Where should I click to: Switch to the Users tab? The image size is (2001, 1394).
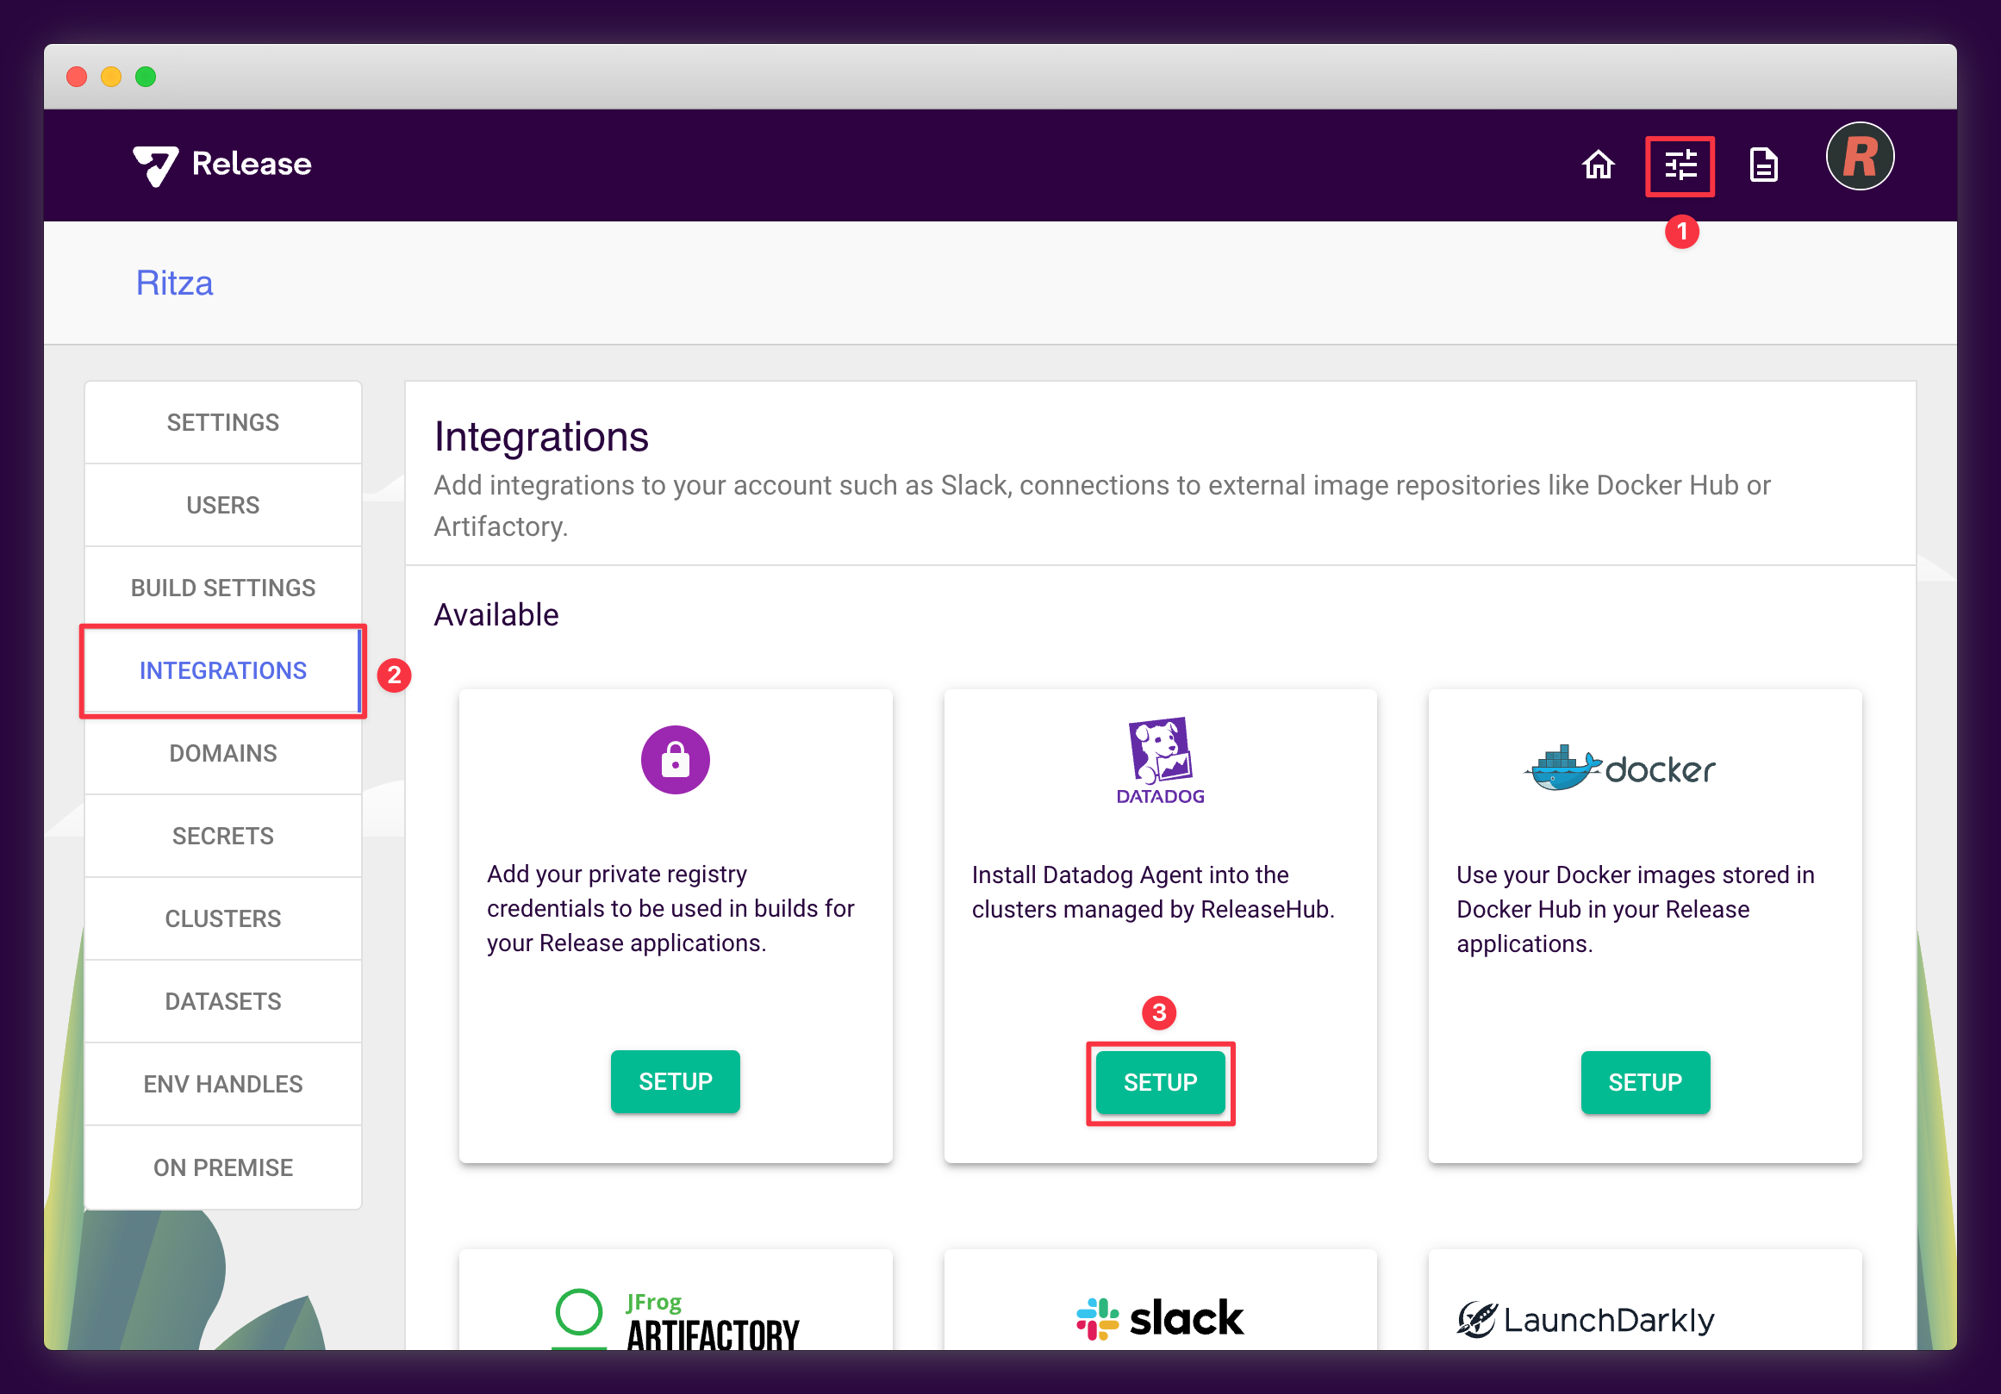[223, 506]
